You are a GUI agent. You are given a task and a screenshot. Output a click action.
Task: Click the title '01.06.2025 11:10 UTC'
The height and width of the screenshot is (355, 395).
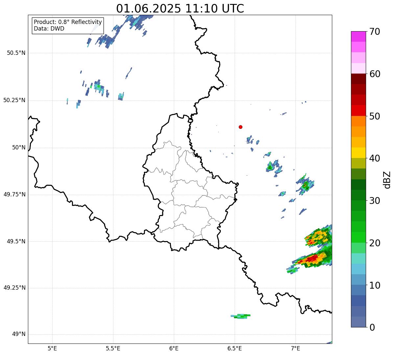pos(180,8)
